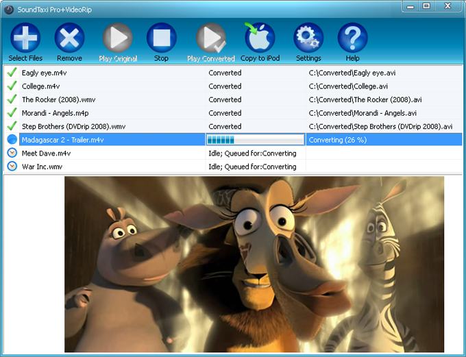The height and width of the screenshot is (357, 466).
Task: Click Converted status of College.m4v
Action: (x=225, y=86)
